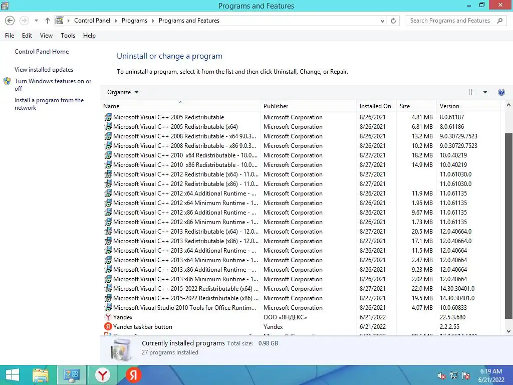Open the More view options arrow
The image size is (513, 385).
(x=485, y=92)
